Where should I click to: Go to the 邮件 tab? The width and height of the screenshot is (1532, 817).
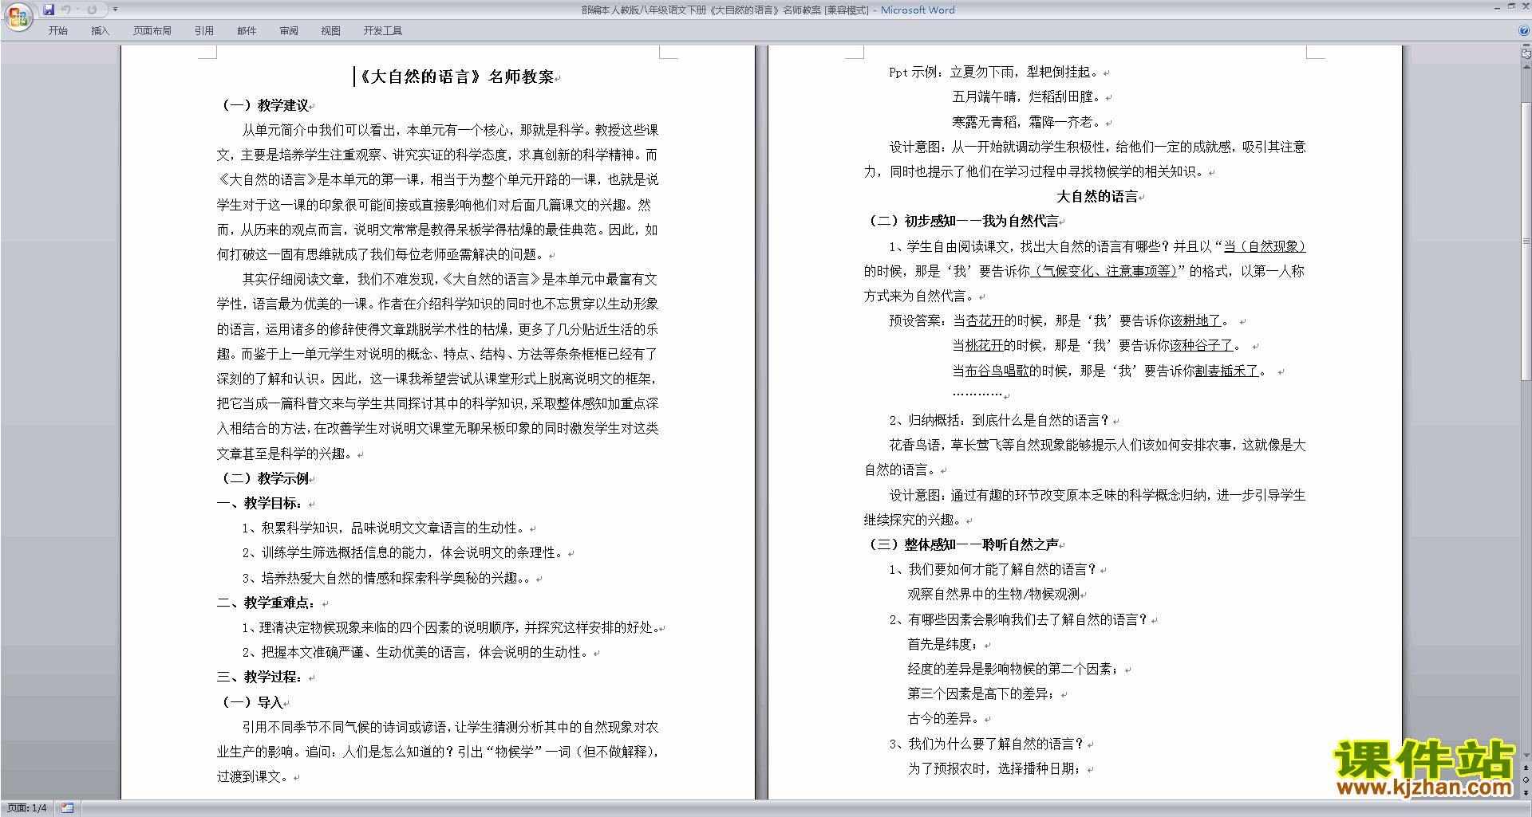(x=247, y=31)
